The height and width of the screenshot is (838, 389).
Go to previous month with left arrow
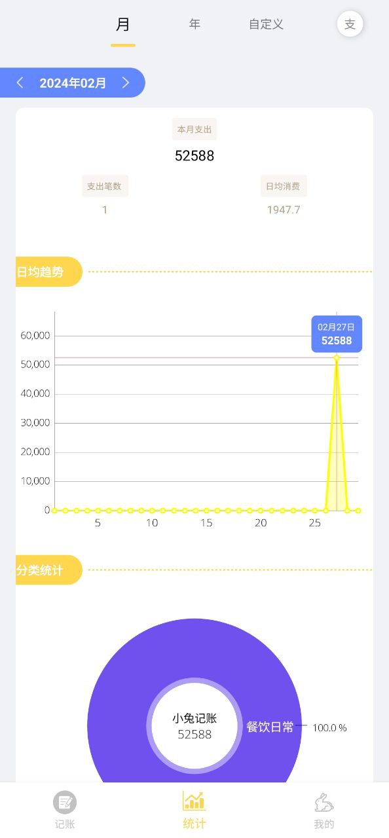pyautogui.click(x=20, y=82)
